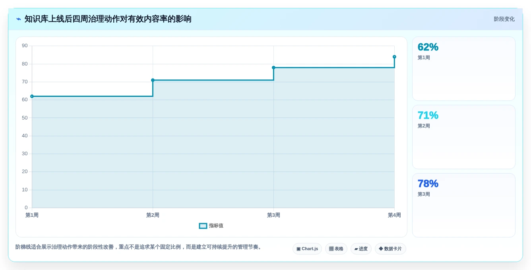The height and width of the screenshot is (270, 531).
Task: Click the 第2周 data point at 71
Action: [153, 80]
